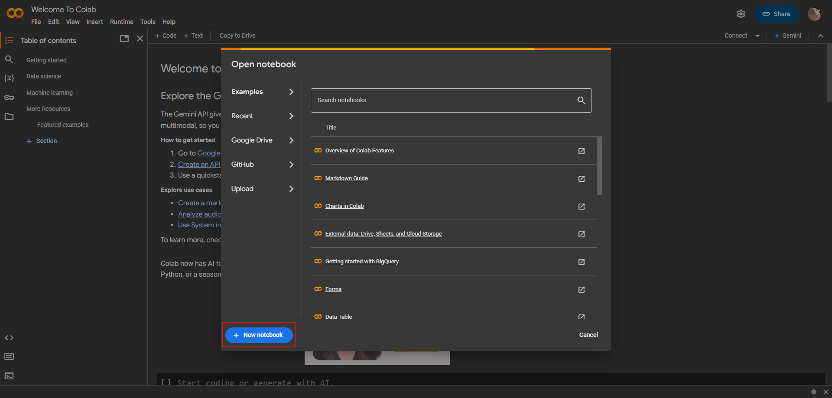Viewport: 832px width, 398px height.
Task: Open External data: Drive, Sheets, Cloud Storage link
Action: coord(383,234)
